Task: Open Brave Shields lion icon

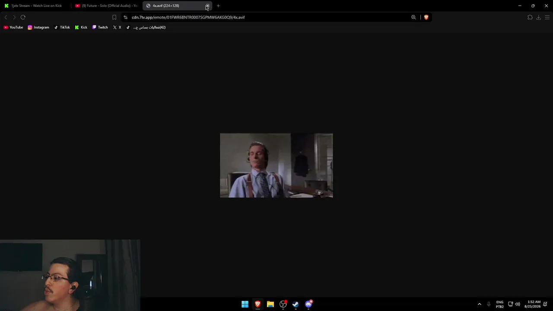Action: (x=426, y=17)
